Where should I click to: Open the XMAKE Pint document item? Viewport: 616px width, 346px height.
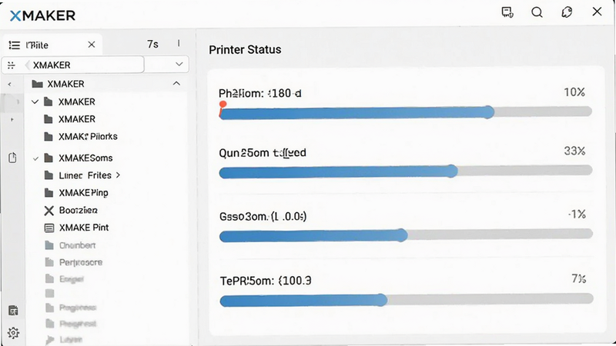pos(76,228)
